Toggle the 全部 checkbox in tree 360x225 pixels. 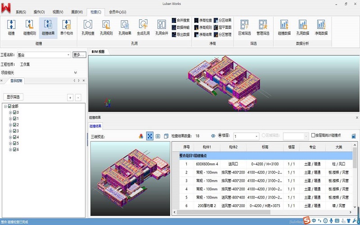pyautogui.click(x=9, y=106)
